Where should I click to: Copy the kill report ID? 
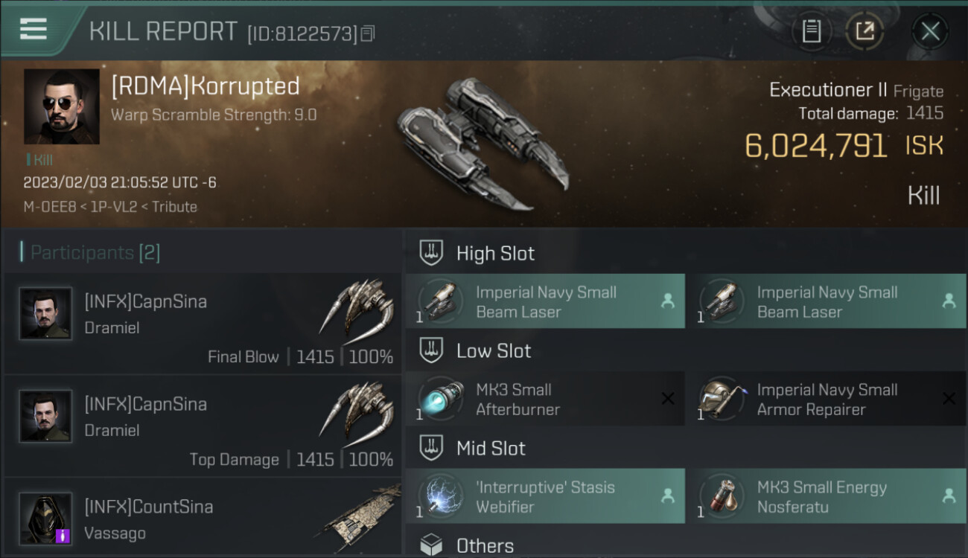pyautogui.click(x=368, y=33)
